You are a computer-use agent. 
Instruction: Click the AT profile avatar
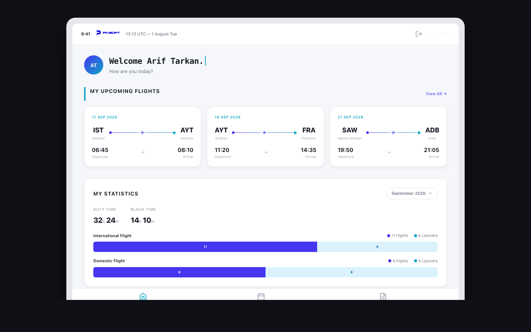click(x=94, y=65)
